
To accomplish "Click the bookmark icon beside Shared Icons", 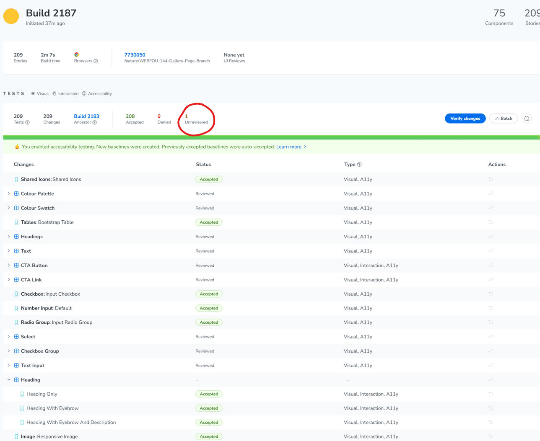I will point(17,179).
